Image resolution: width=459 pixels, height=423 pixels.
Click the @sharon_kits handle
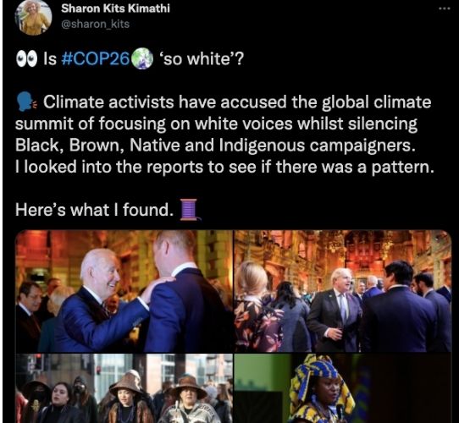pos(95,24)
